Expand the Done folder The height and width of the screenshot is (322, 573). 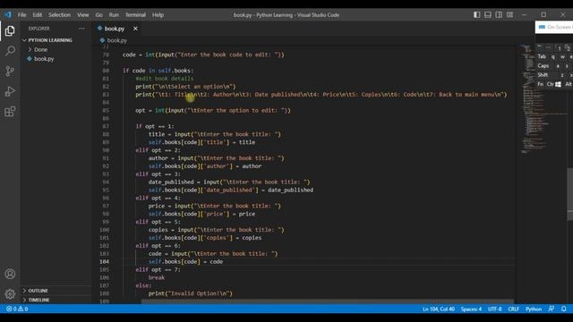(x=40, y=49)
